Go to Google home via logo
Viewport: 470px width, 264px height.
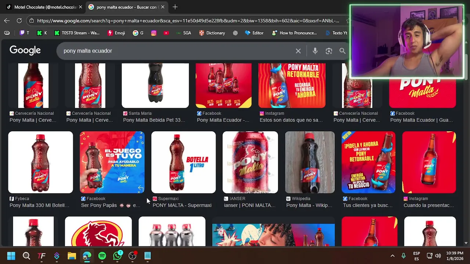25,50
